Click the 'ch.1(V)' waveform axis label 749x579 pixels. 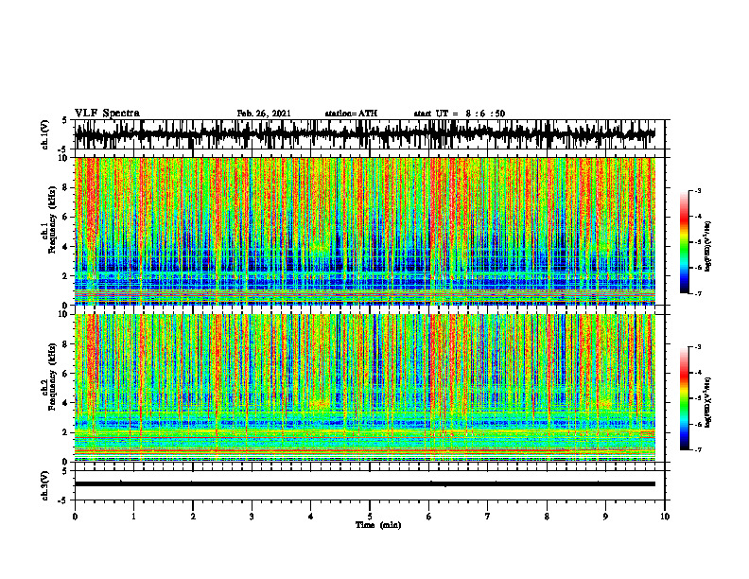click(x=45, y=134)
